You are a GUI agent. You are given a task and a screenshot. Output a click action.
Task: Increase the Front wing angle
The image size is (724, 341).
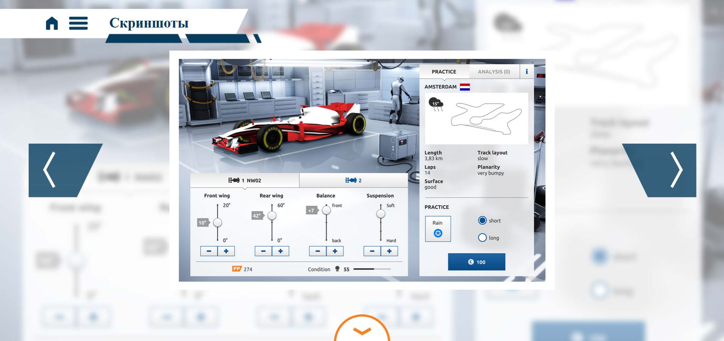click(x=226, y=251)
